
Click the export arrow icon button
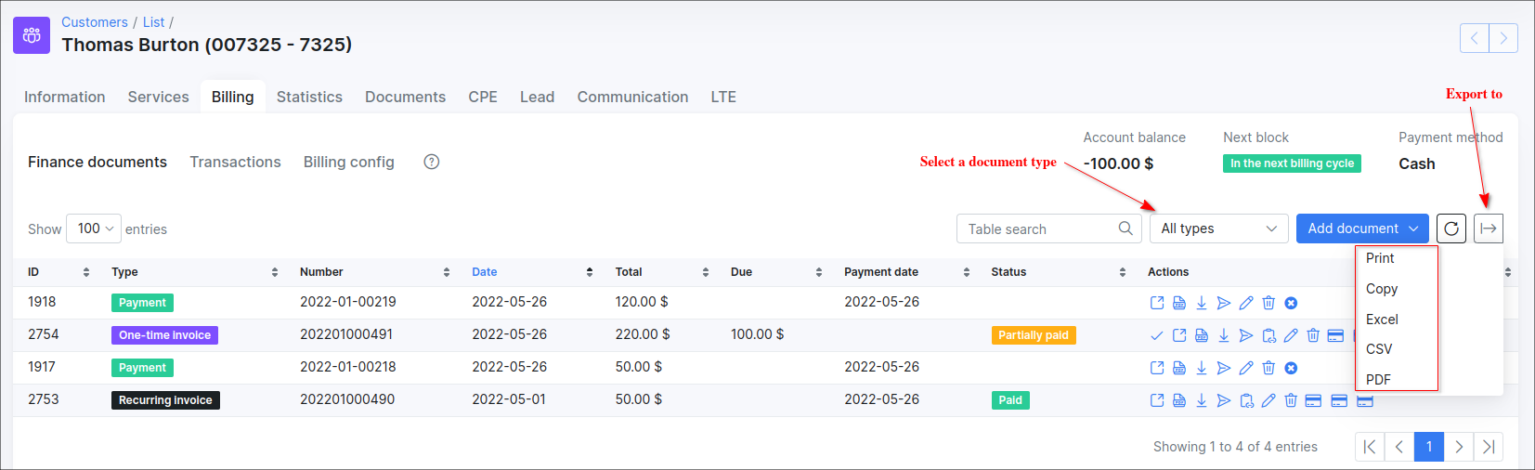pyautogui.click(x=1488, y=228)
